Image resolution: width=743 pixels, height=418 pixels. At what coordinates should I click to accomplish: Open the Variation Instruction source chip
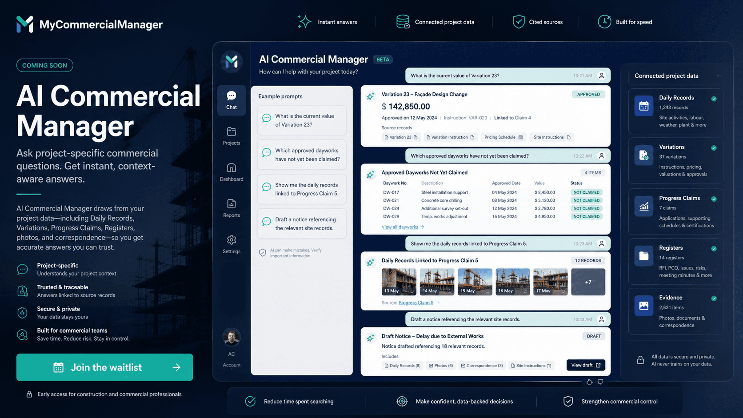tap(450, 137)
